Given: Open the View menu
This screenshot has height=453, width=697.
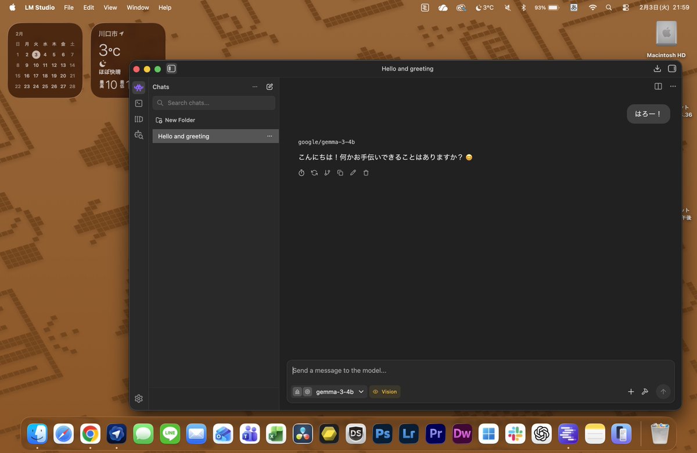Looking at the screenshot, I should click(x=110, y=8).
